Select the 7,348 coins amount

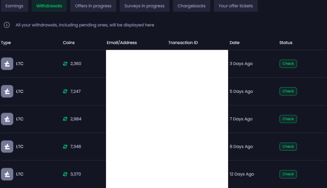pyautogui.click(x=76, y=146)
